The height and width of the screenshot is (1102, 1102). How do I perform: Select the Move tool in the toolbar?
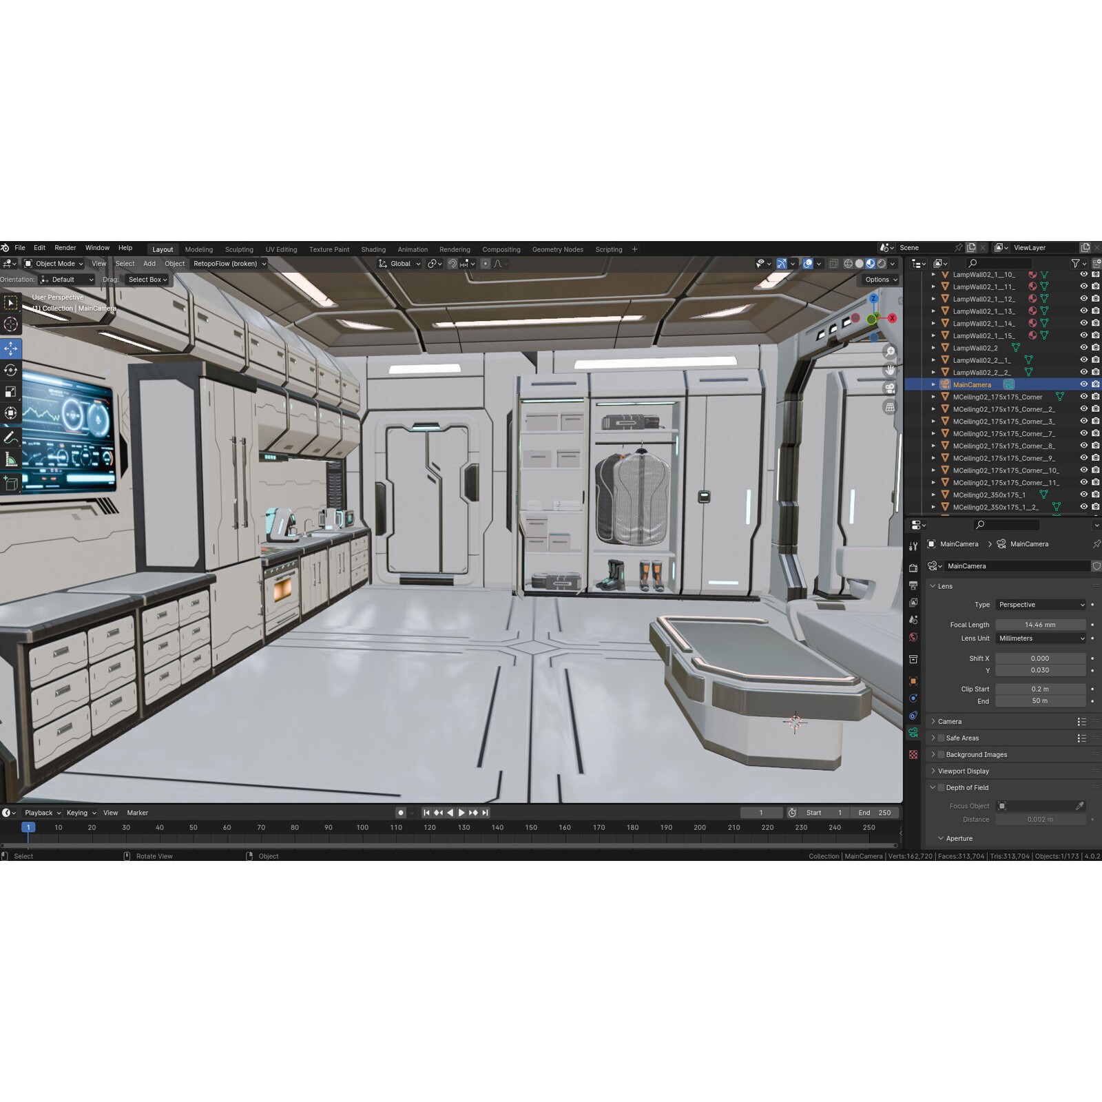(x=10, y=348)
